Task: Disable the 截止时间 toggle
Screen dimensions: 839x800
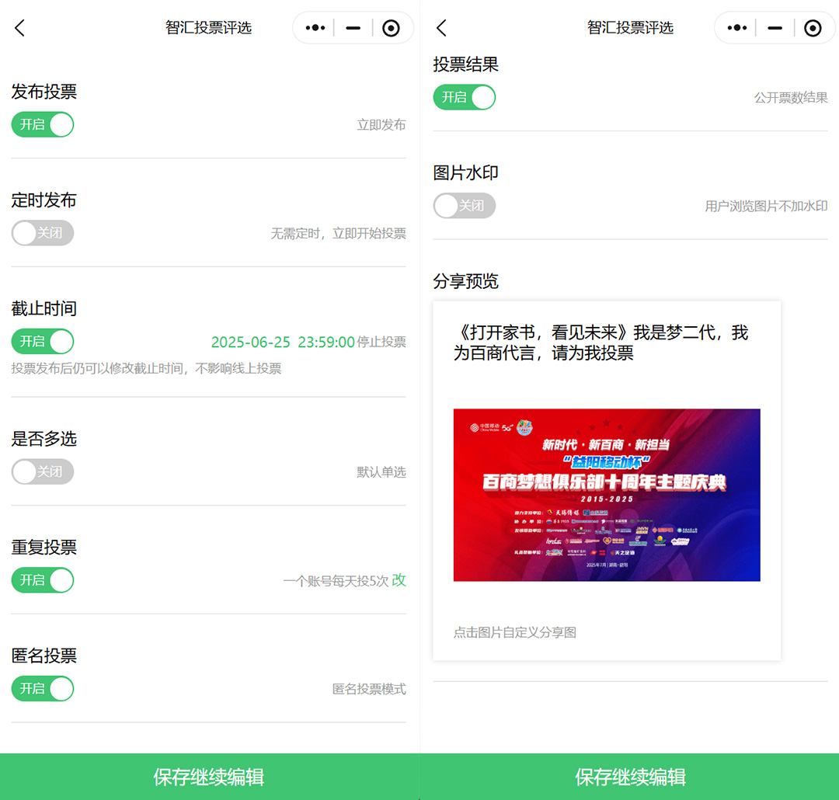Action: (43, 341)
